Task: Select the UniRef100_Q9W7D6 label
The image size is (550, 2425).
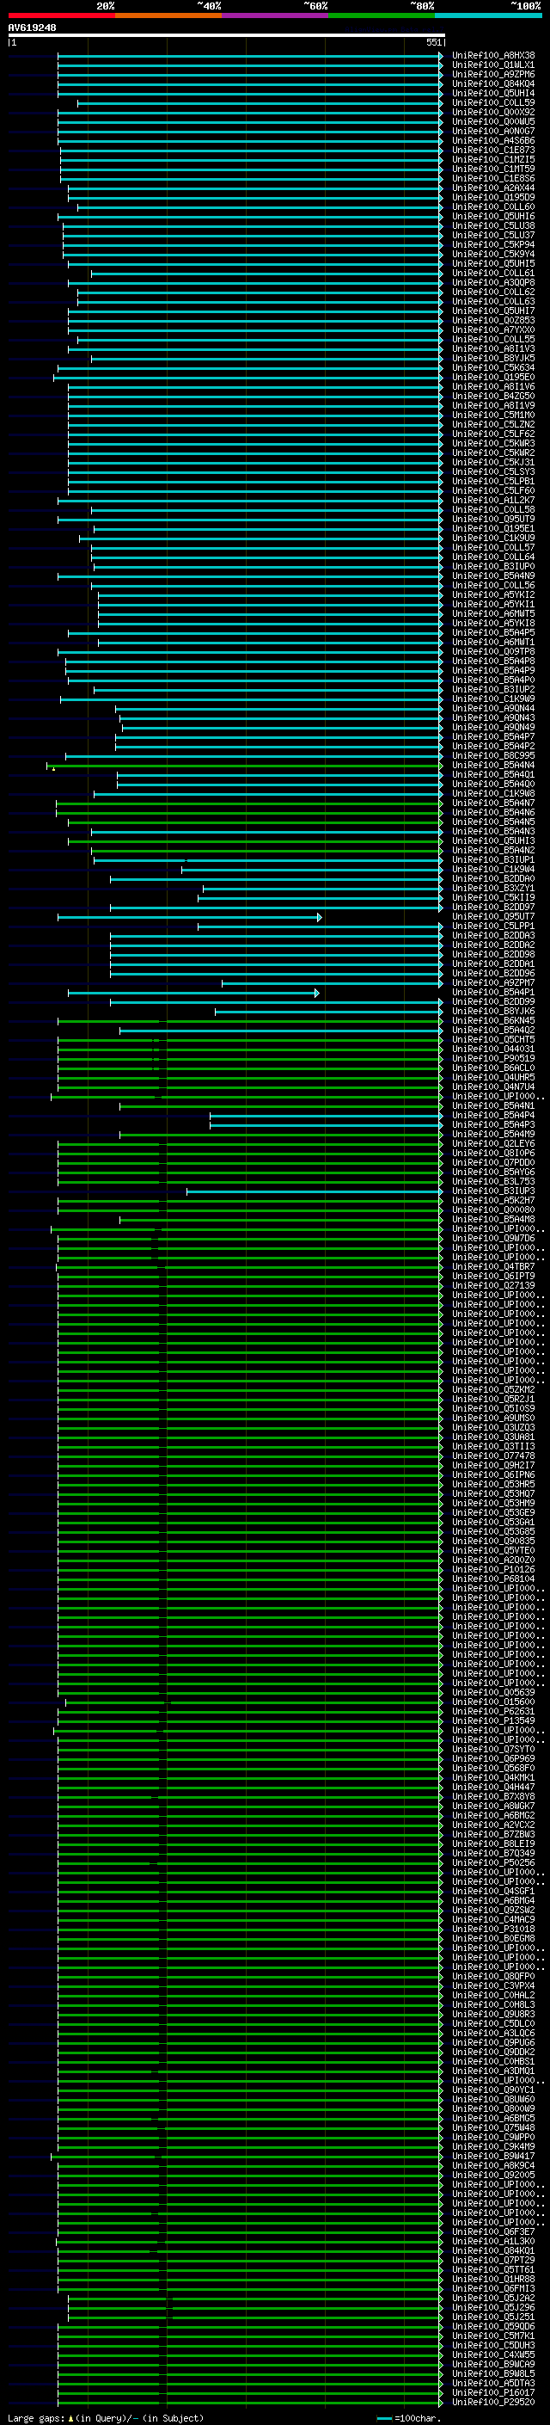Action: pos(493,1239)
